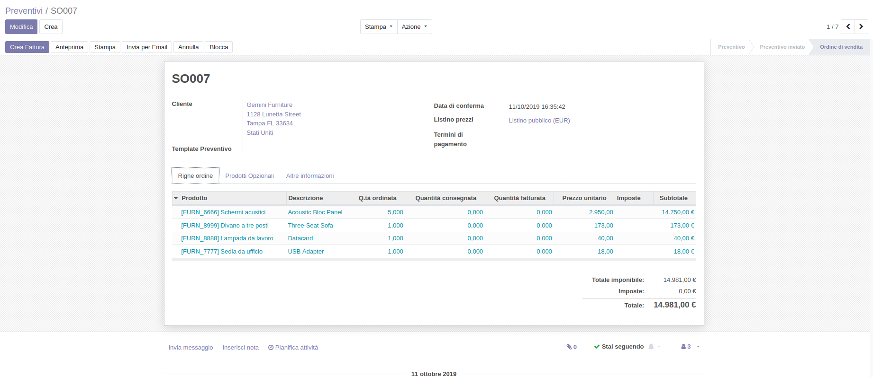Select the [FURN_8999] Divano a tre posti row
The height and width of the screenshot is (377, 873).
434,226
